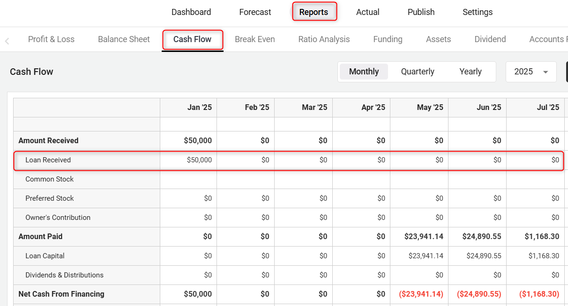Click Amount Received $50,000 Jan cell
Screen dimensions: 568x306
point(188,141)
